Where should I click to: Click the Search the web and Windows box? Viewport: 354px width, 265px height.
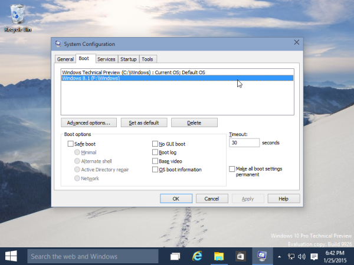point(93,256)
